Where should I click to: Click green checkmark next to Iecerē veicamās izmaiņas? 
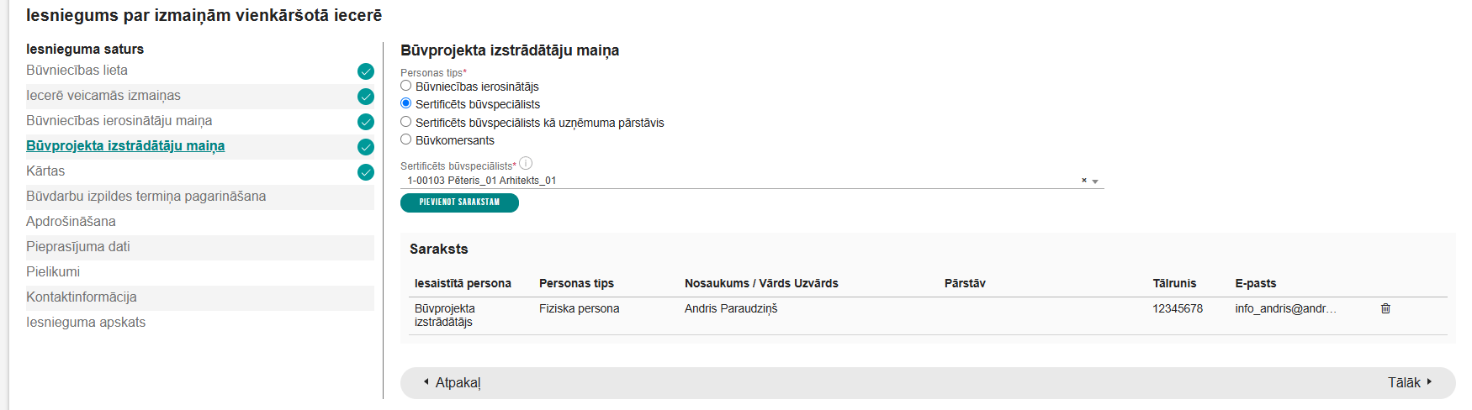coord(366,97)
